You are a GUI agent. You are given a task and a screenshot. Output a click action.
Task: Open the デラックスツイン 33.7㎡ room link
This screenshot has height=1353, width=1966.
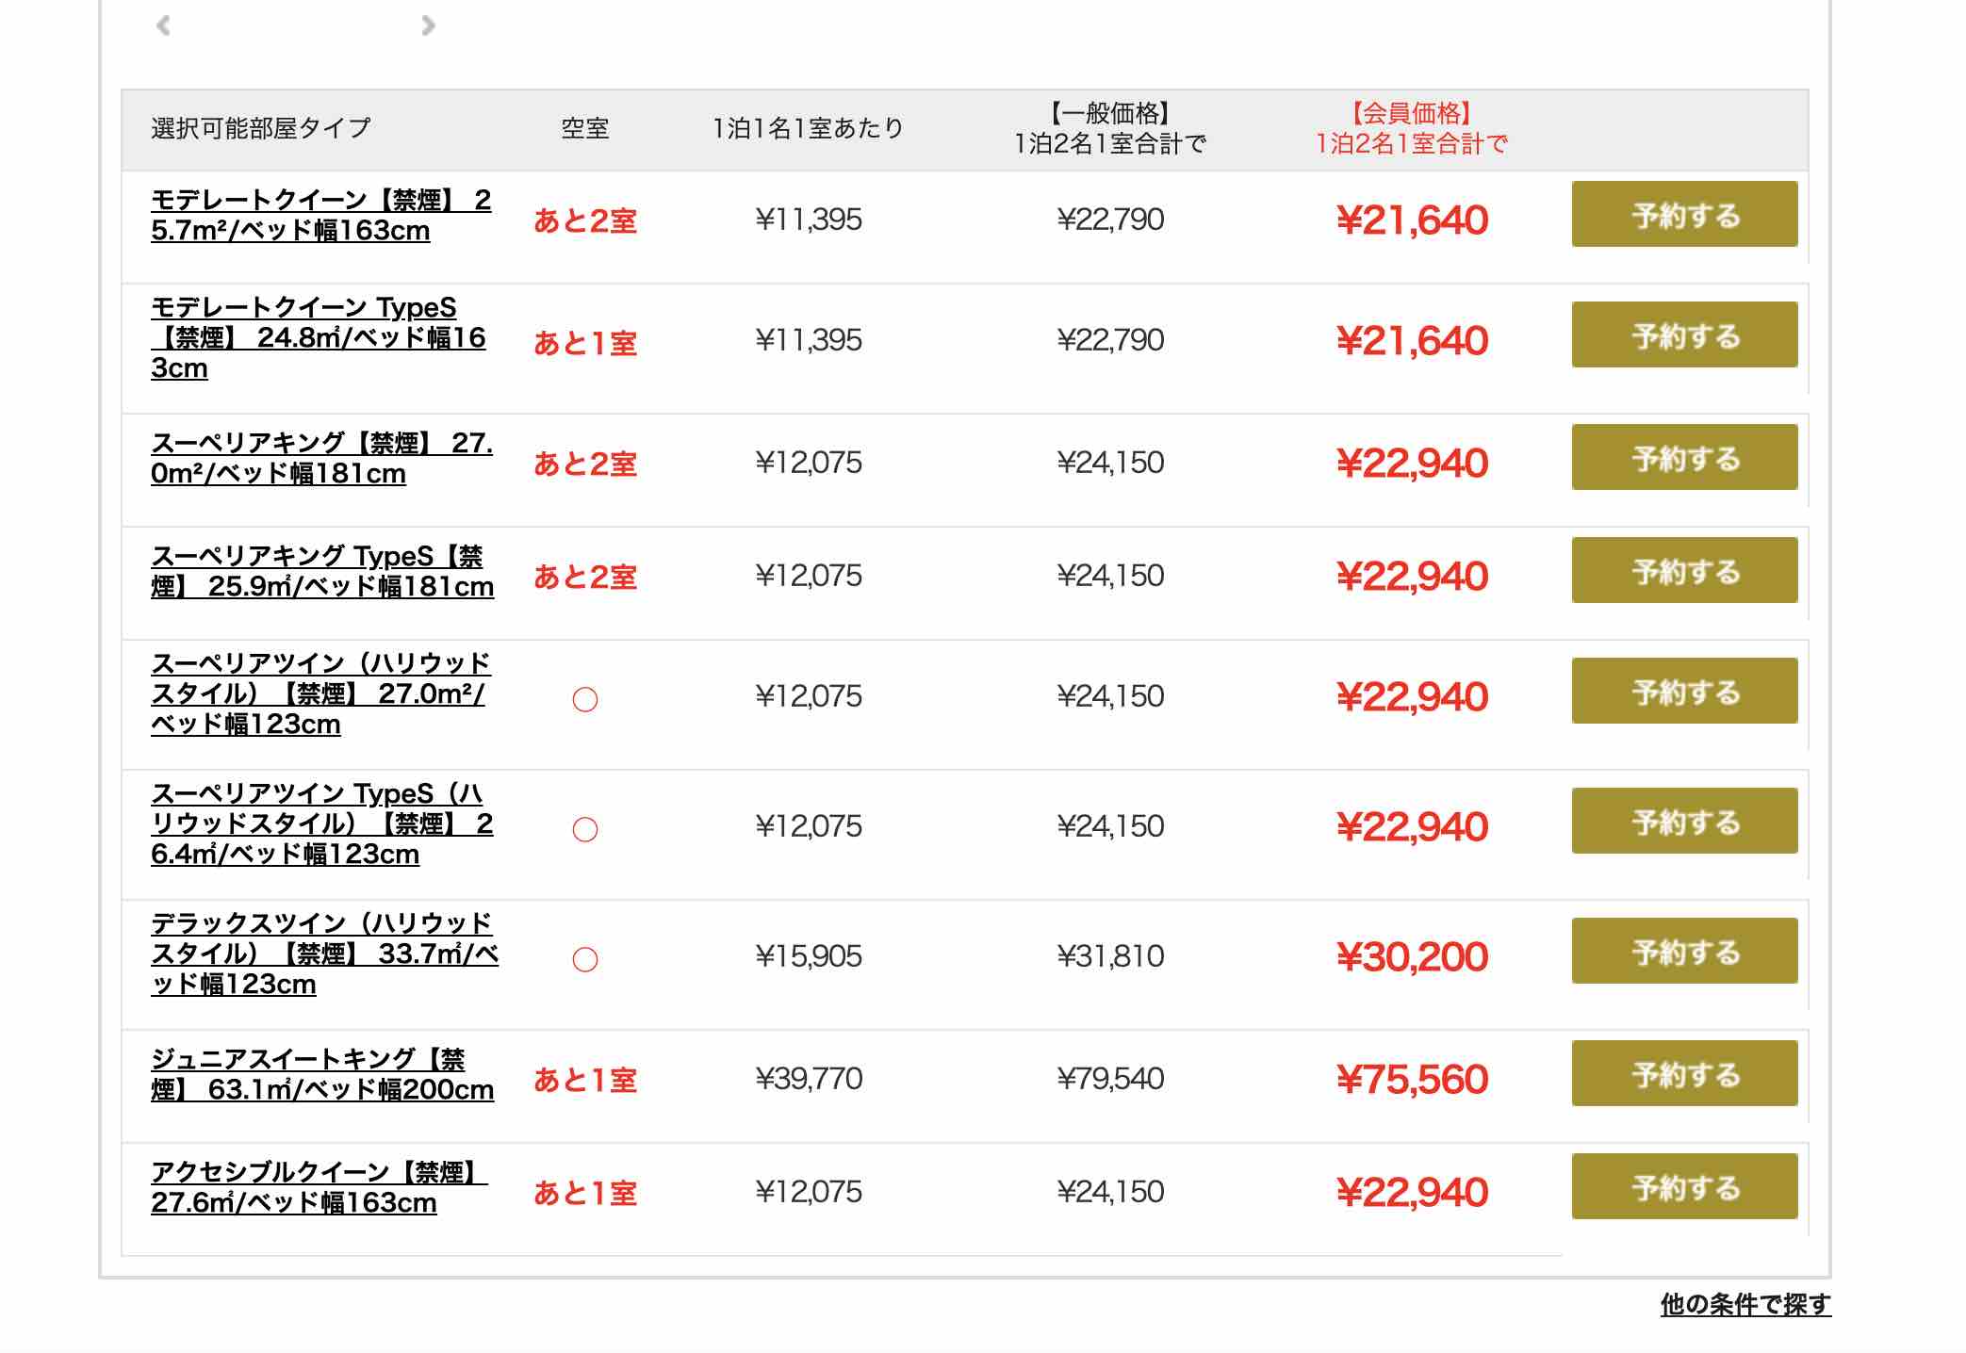pyautogui.click(x=323, y=954)
